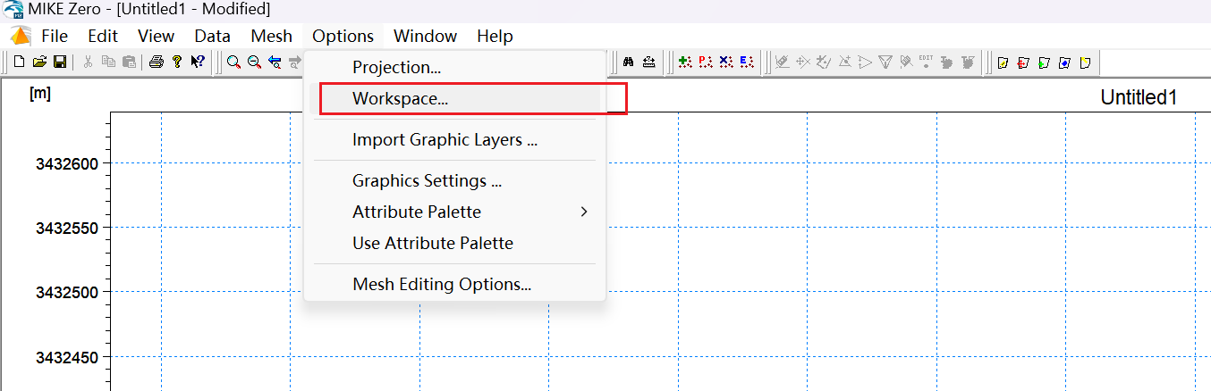Choose Projection... from the Options menu

tap(454, 67)
